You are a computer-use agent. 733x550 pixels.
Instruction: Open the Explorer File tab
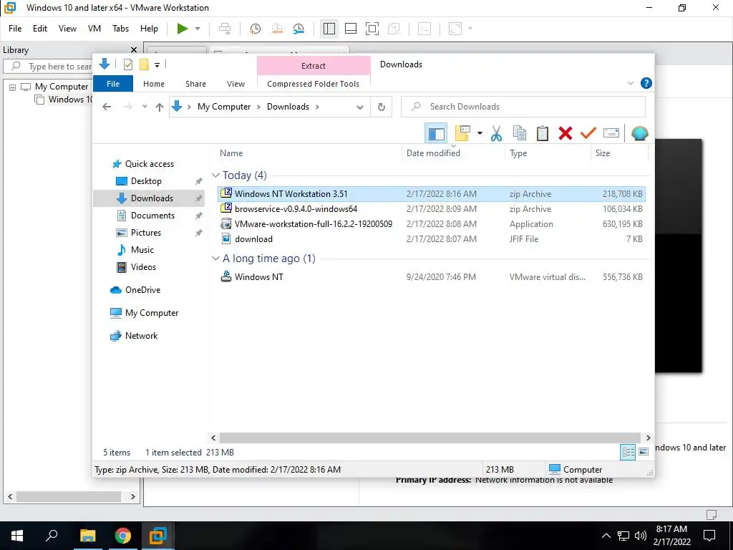[x=113, y=84]
